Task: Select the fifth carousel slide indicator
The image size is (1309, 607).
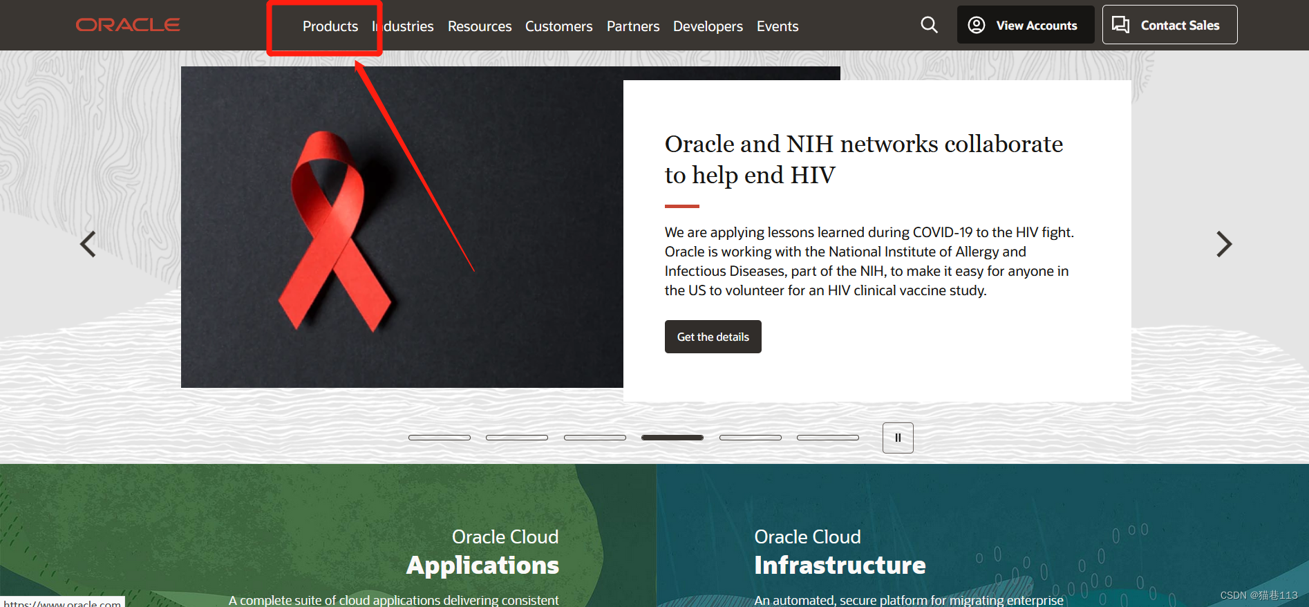Action: click(751, 438)
